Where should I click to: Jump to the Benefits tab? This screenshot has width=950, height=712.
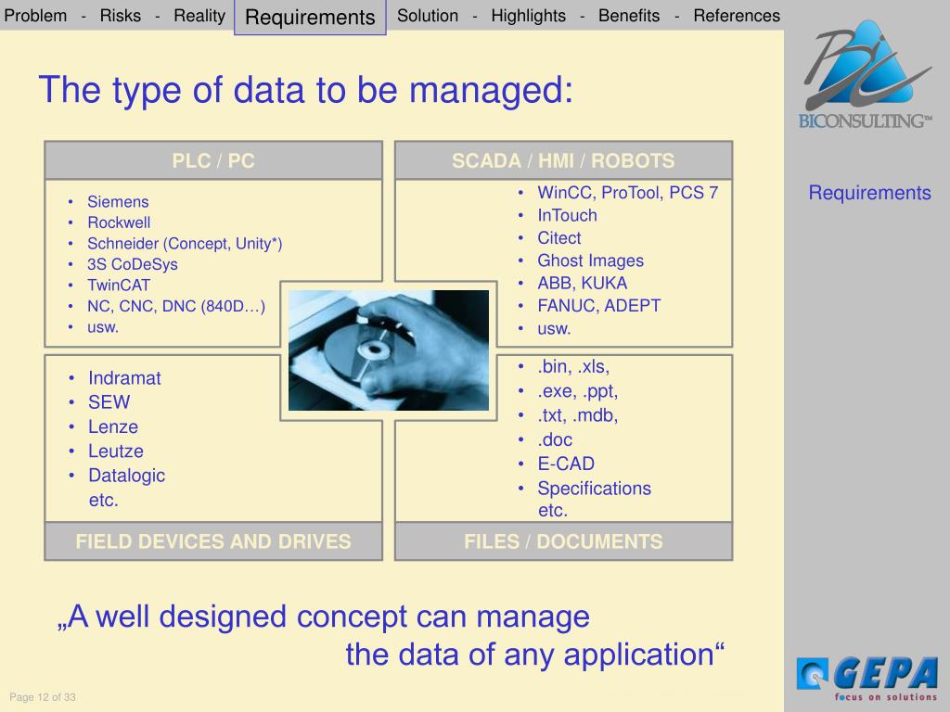click(x=629, y=15)
